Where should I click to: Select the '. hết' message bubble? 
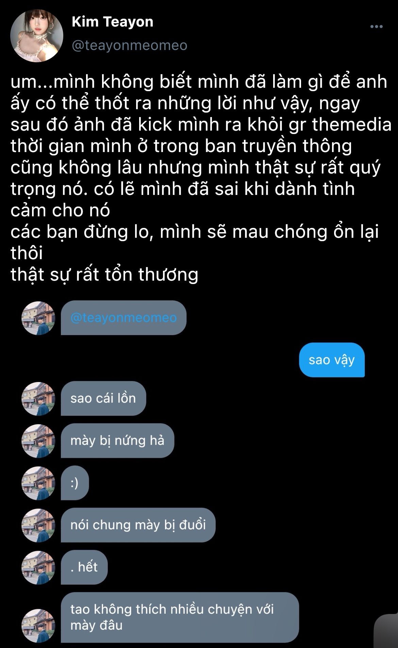coord(84,567)
